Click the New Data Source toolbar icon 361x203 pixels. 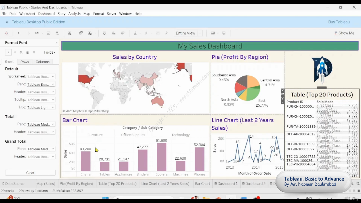(x=57, y=33)
